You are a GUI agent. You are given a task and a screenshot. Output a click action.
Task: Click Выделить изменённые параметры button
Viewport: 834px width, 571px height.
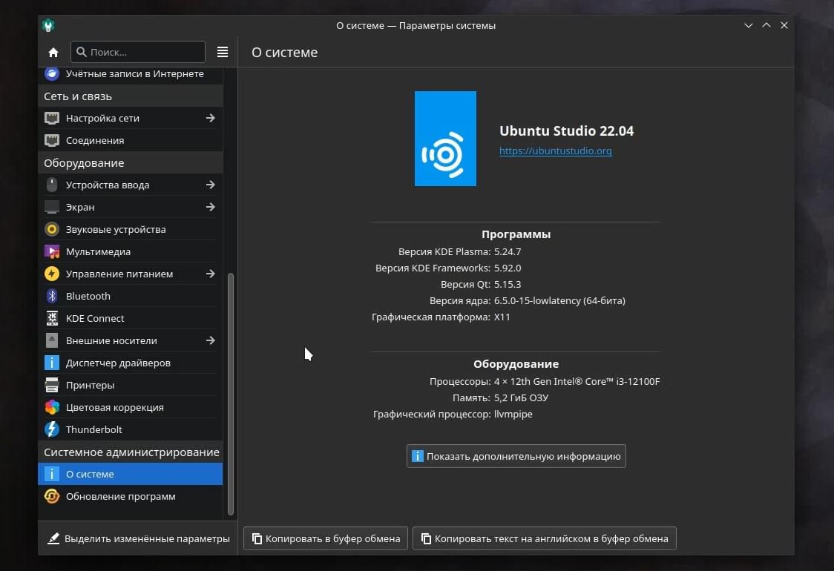click(138, 538)
